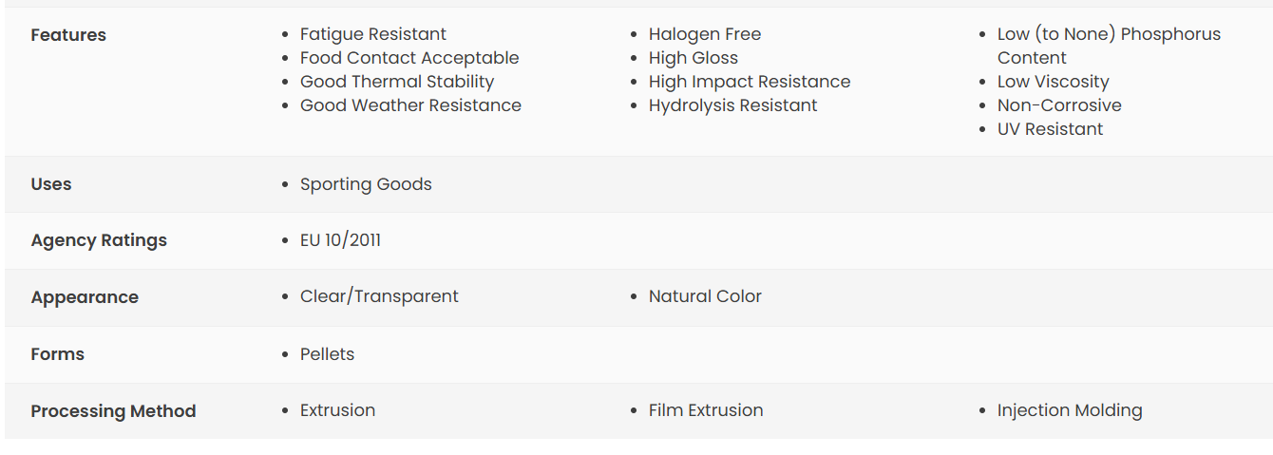Click the Fatigue Resistant feature text

click(x=372, y=34)
